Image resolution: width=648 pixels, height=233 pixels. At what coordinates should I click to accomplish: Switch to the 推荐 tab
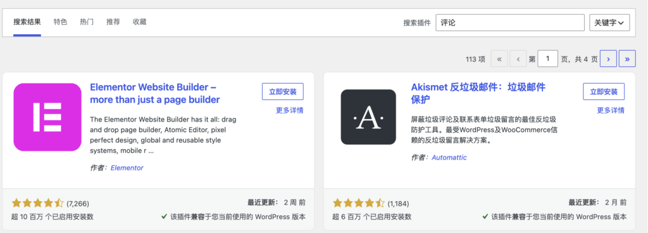113,22
